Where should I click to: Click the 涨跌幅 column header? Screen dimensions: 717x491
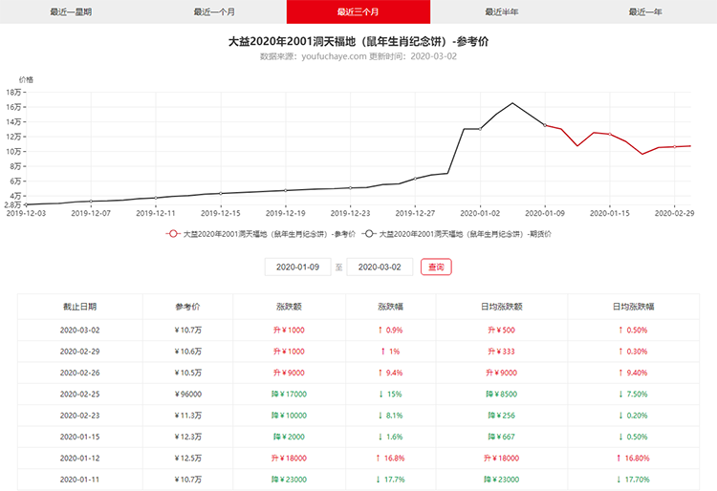tap(390, 307)
